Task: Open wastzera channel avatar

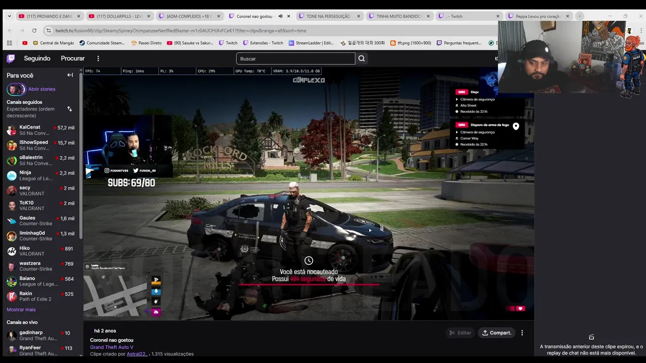Action: coord(12,266)
